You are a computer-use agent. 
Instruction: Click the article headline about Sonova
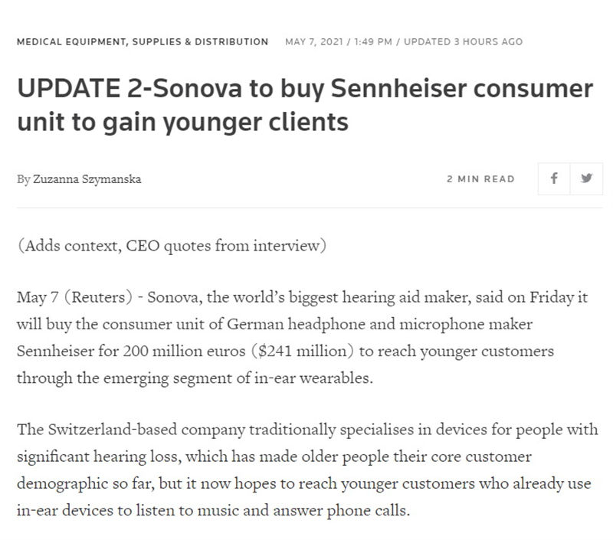(x=305, y=105)
